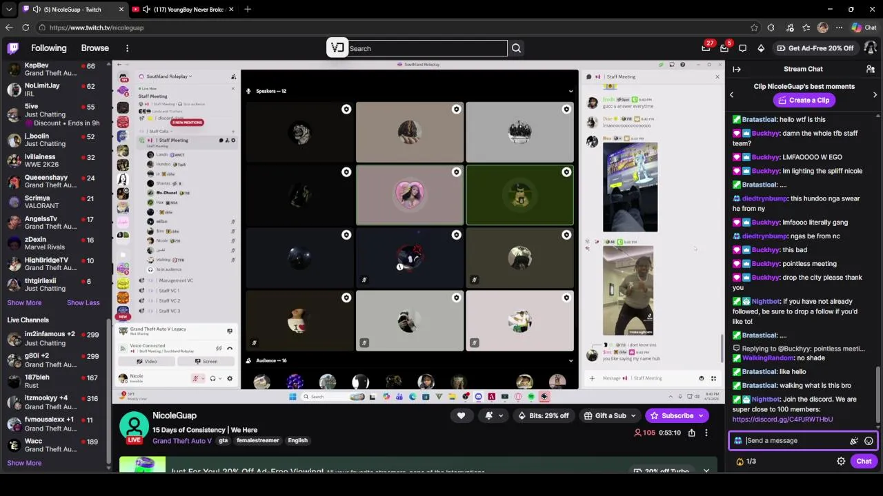The height and width of the screenshot is (496, 883).
Task: Open chat settings gear icon
Action: (841, 462)
